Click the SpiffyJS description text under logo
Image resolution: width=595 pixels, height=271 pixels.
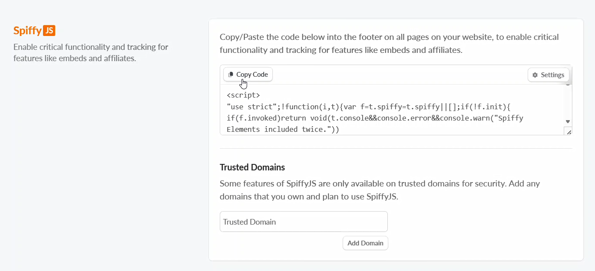coord(91,52)
